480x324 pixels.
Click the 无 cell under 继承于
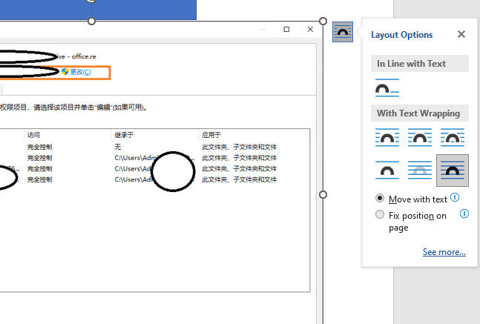point(118,147)
